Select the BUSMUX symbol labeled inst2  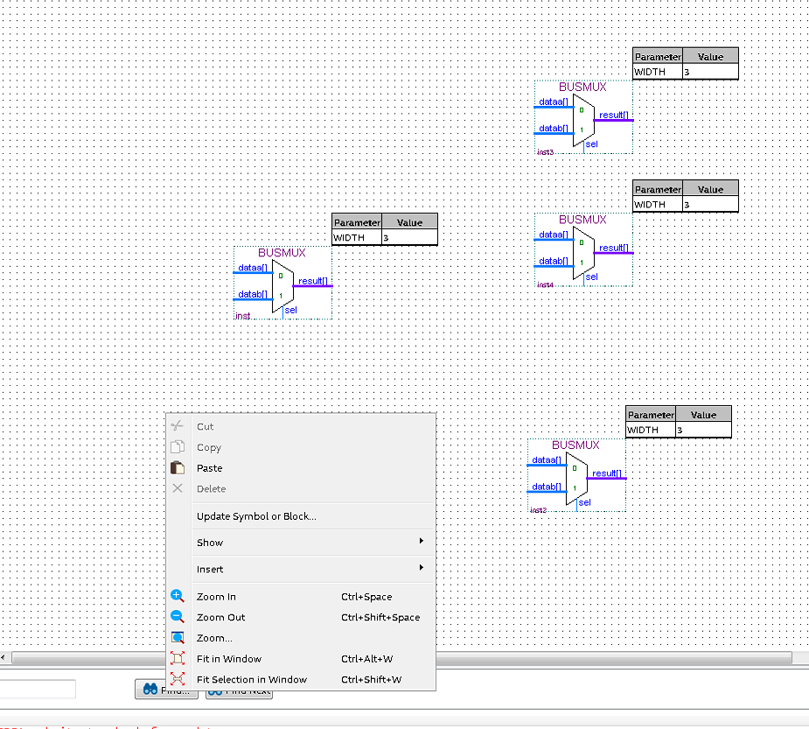576,475
